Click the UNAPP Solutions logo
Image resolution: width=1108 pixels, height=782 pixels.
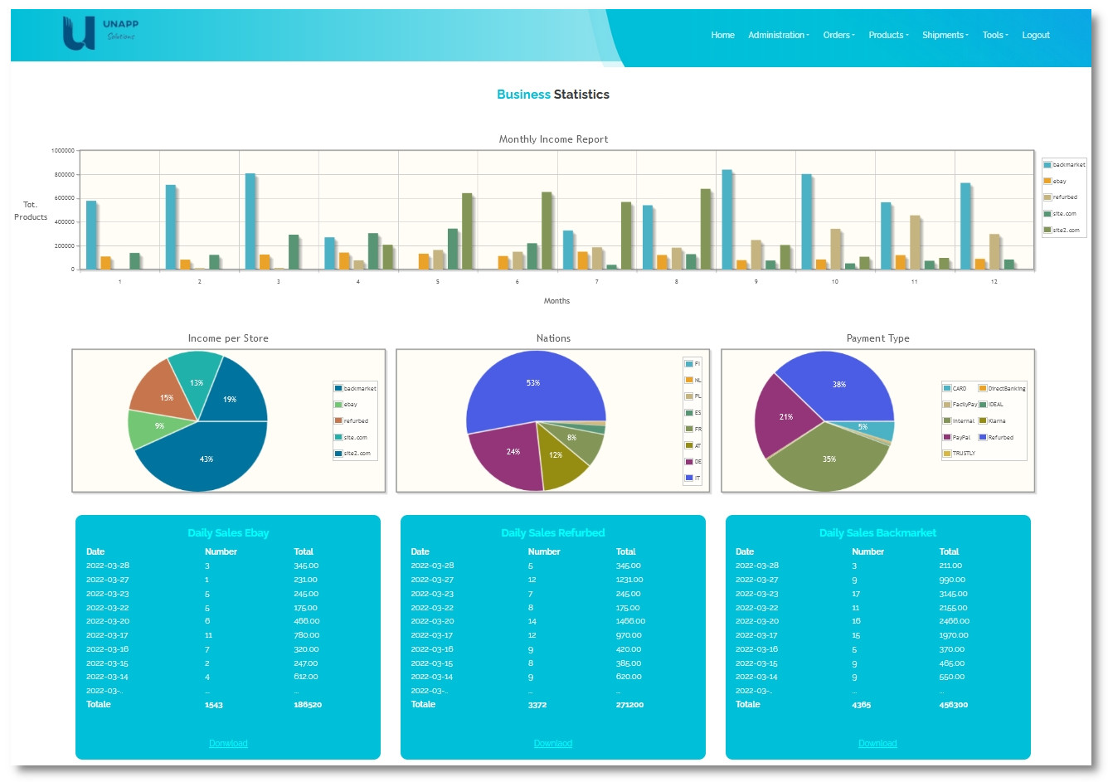tap(100, 33)
